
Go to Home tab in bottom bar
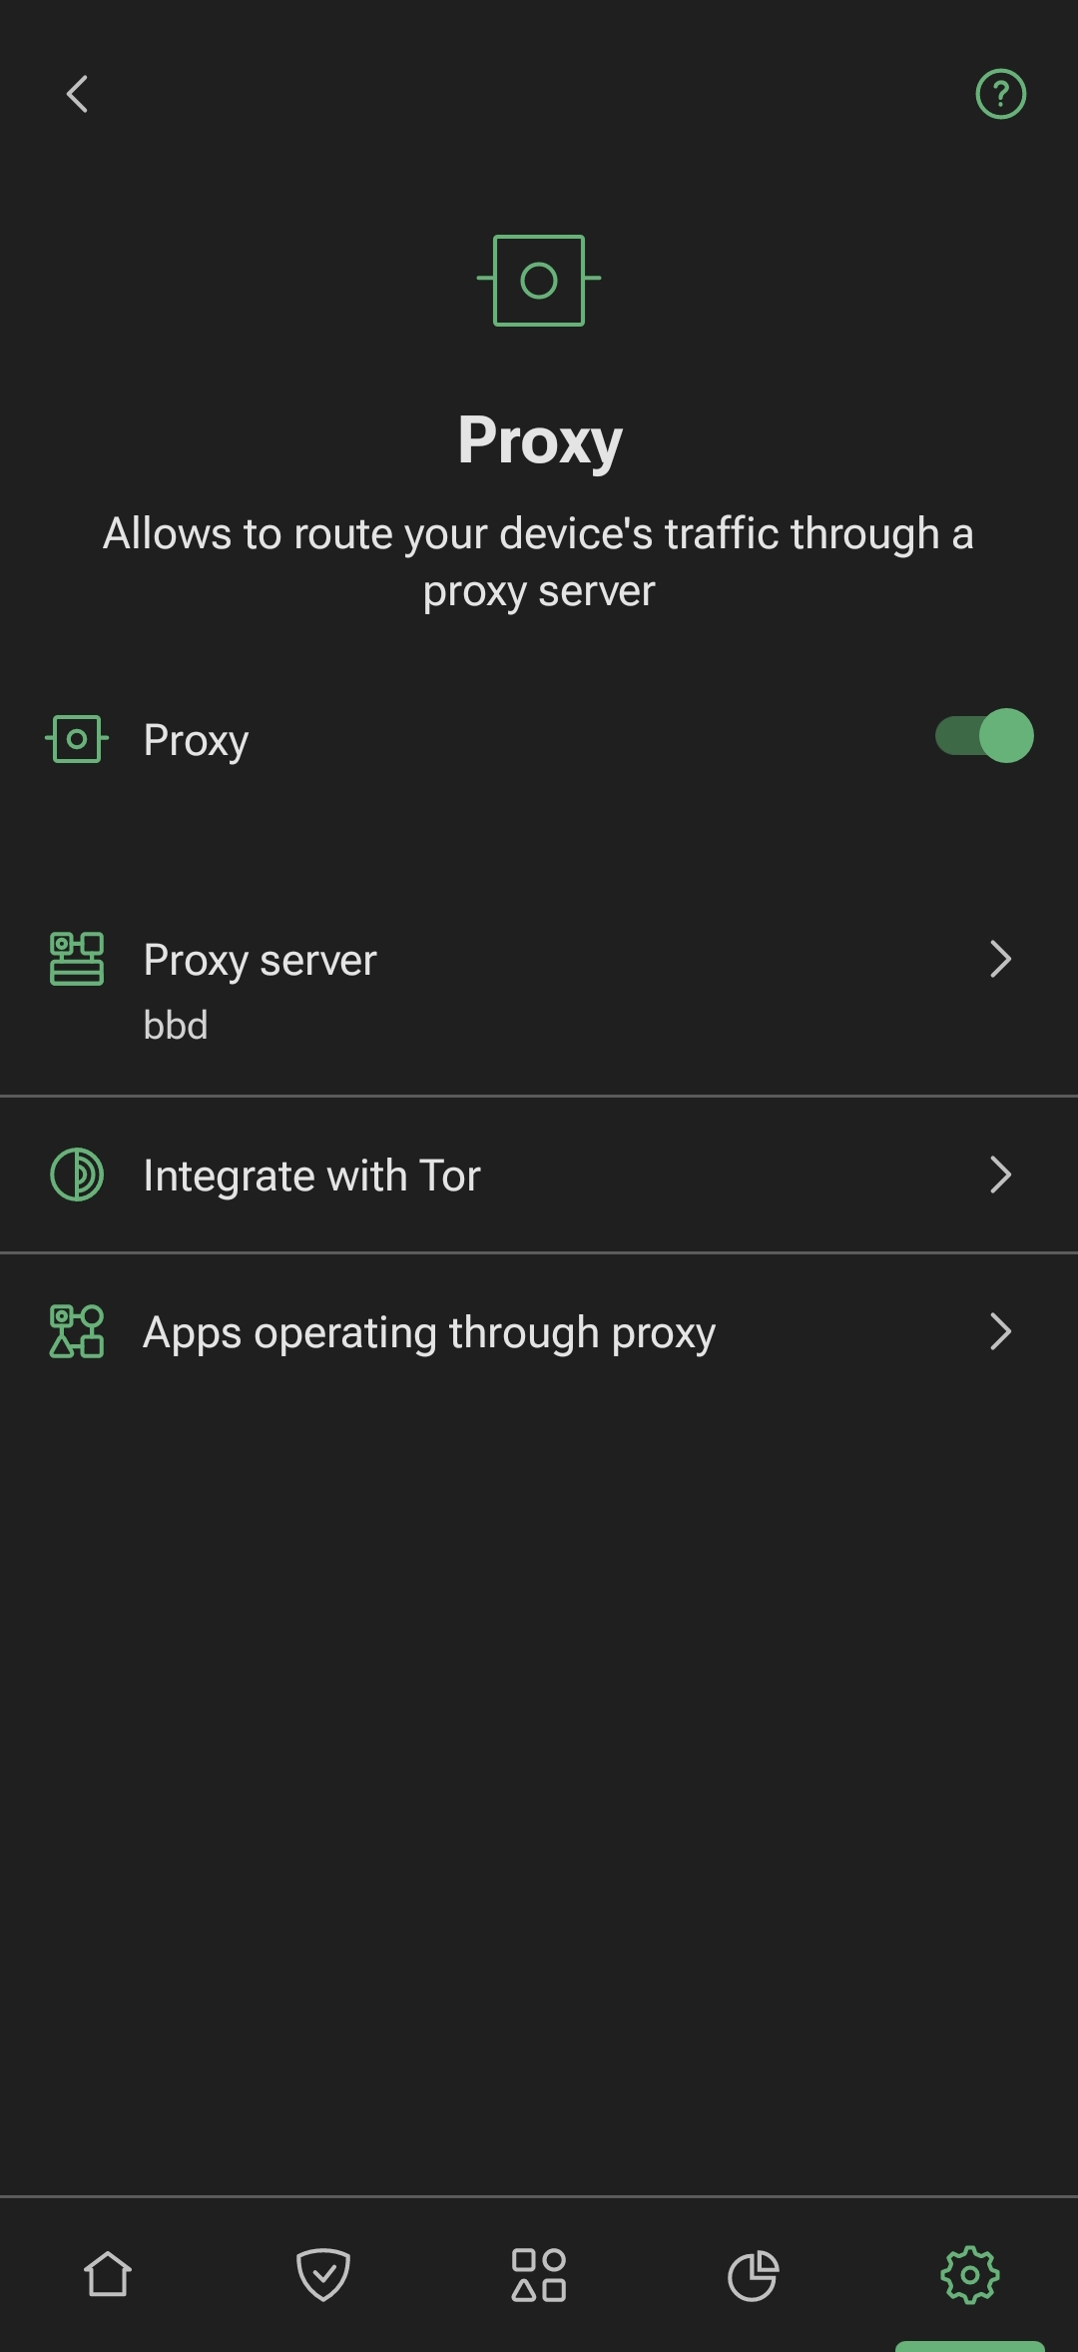pyautogui.click(x=108, y=2275)
